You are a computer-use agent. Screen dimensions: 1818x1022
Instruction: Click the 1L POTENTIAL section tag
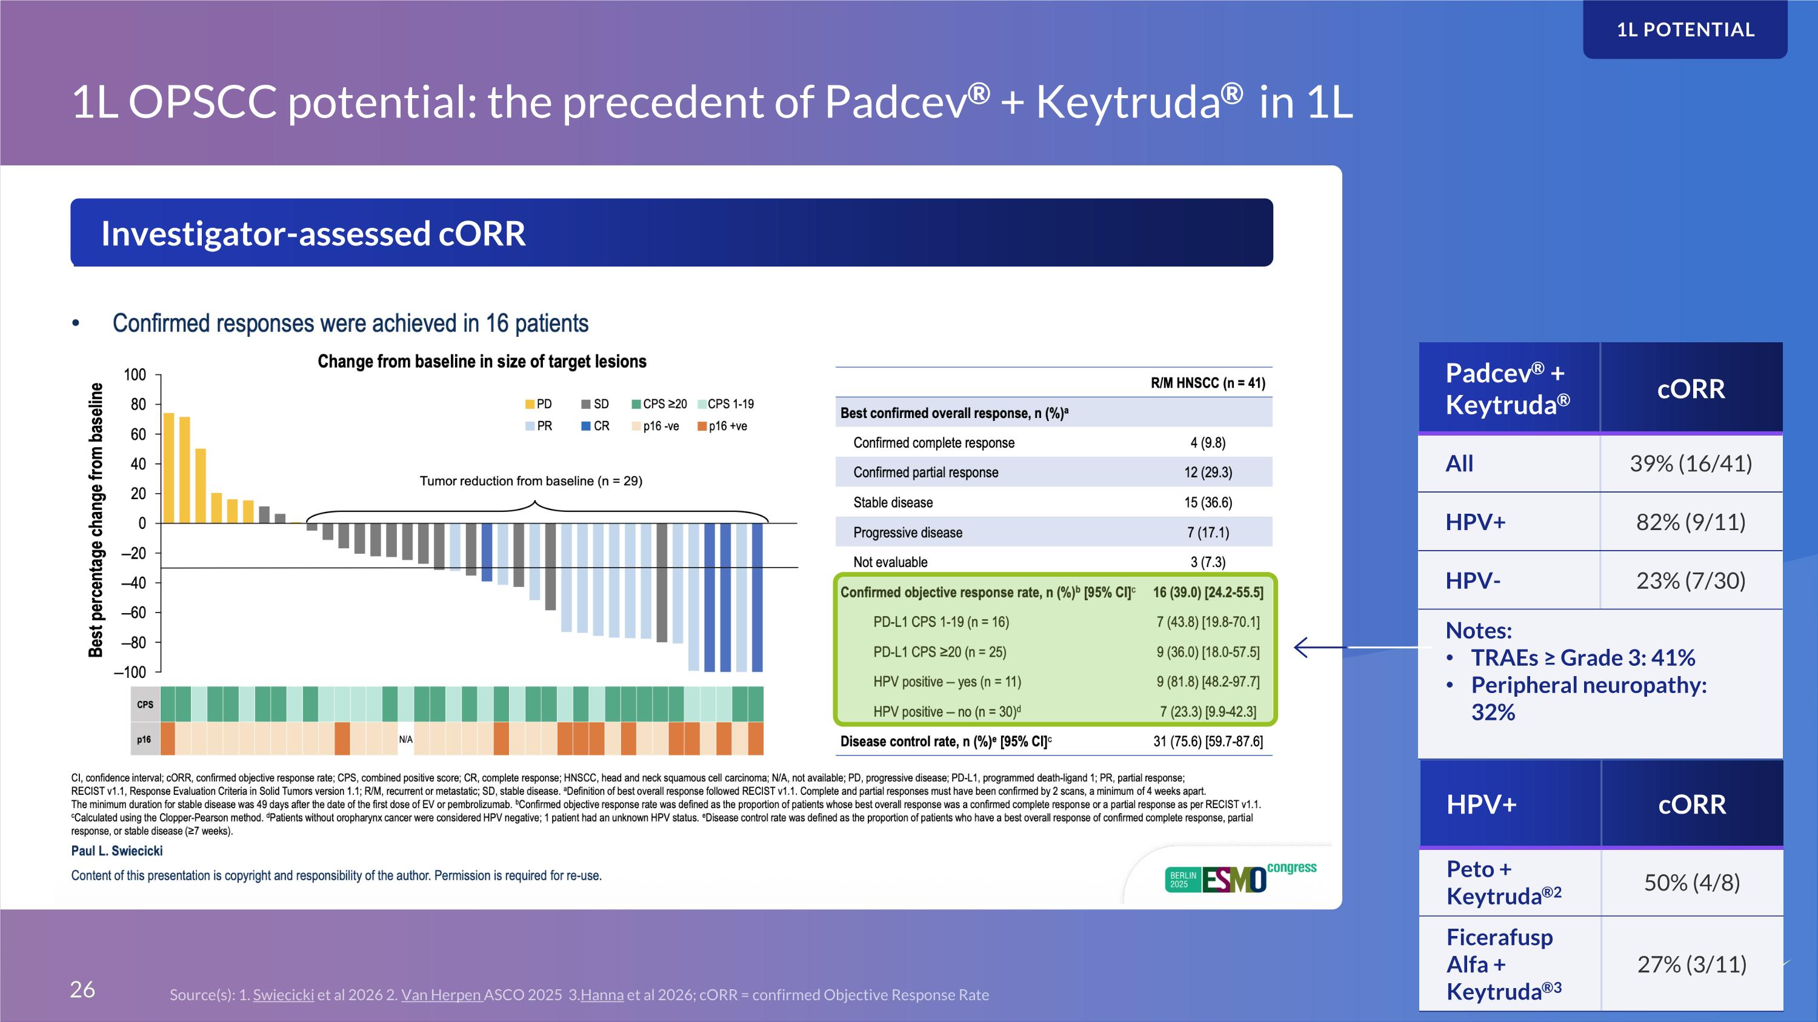[1685, 30]
